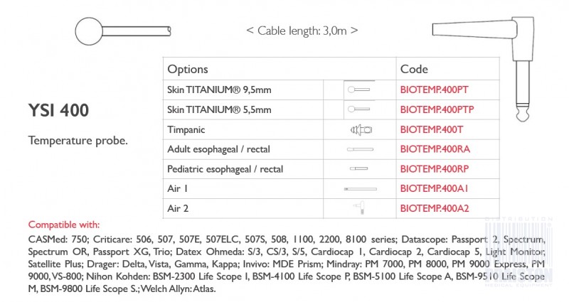Click the red 'Compatible with:' heading
Screen dimensions: 569x302
pyautogui.click(x=65, y=225)
